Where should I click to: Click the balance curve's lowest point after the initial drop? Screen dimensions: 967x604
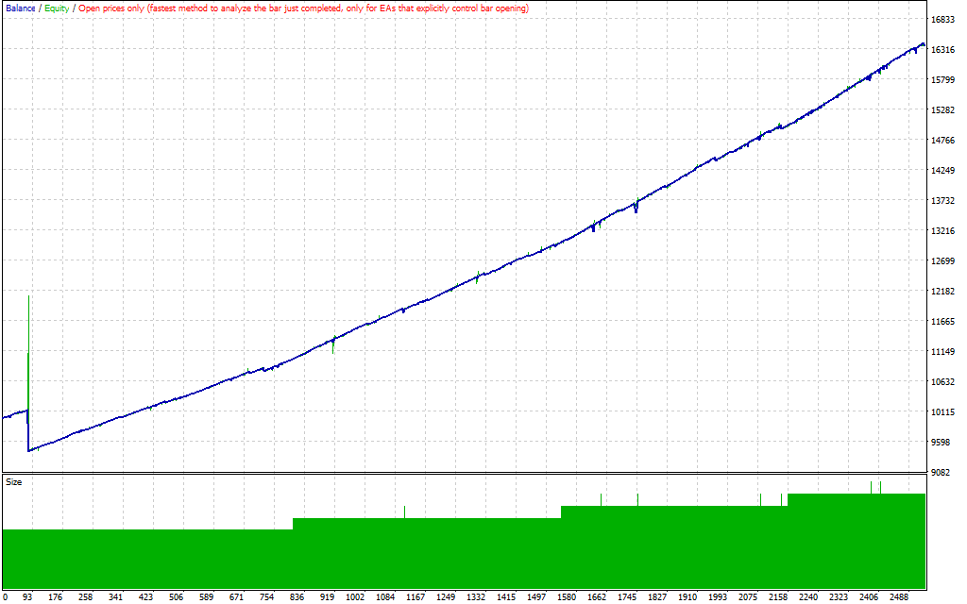coord(29,450)
